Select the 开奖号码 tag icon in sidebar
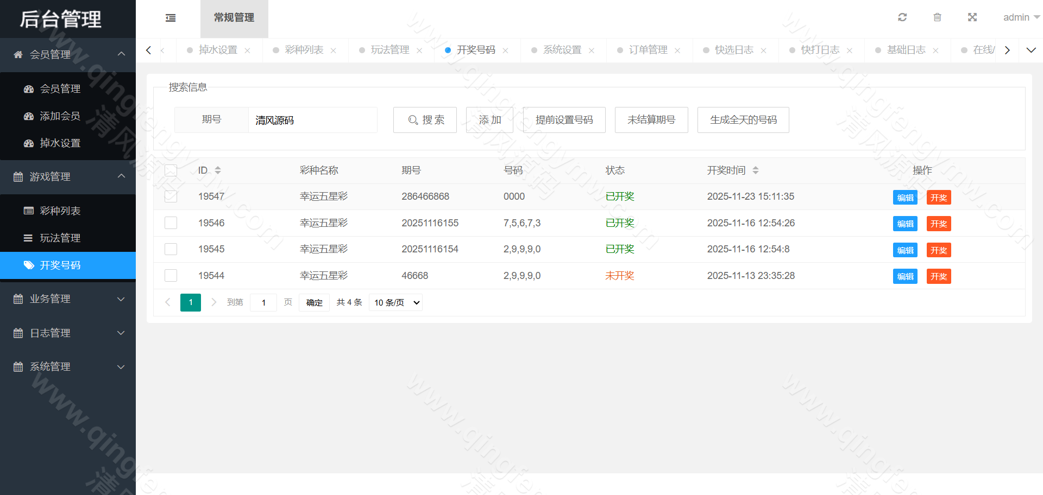Image resolution: width=1043 pixels, height=495 pixels. click(29, 265)
